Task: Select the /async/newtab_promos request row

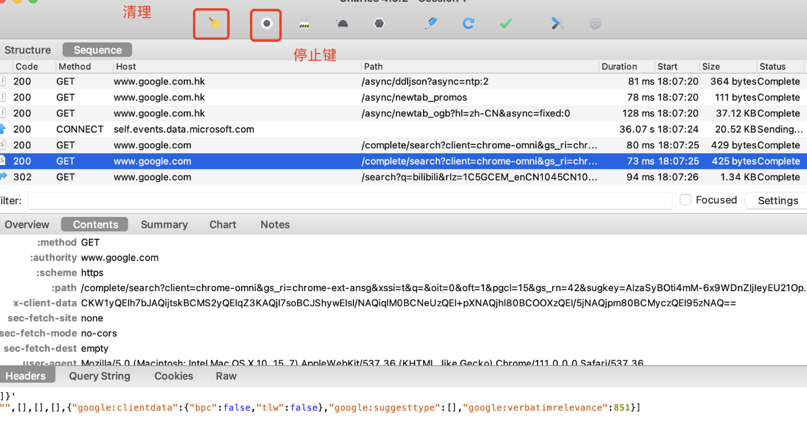Action: coord(403,98)
